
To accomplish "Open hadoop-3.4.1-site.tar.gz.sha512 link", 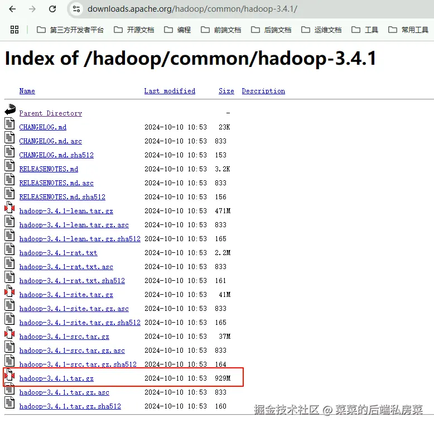I will pos(80,323).
